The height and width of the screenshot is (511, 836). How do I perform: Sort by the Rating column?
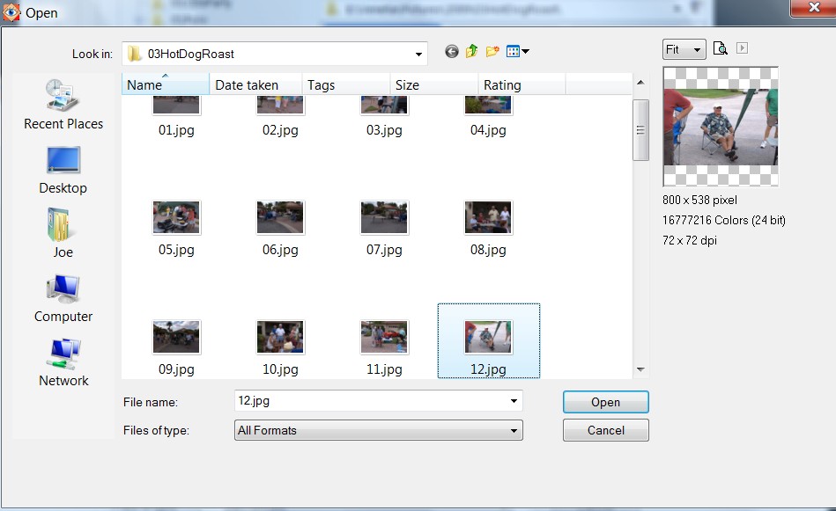point(522,84)
